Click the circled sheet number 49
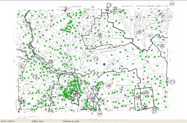This screenshot has width=187, height=123. coord(172,3)
